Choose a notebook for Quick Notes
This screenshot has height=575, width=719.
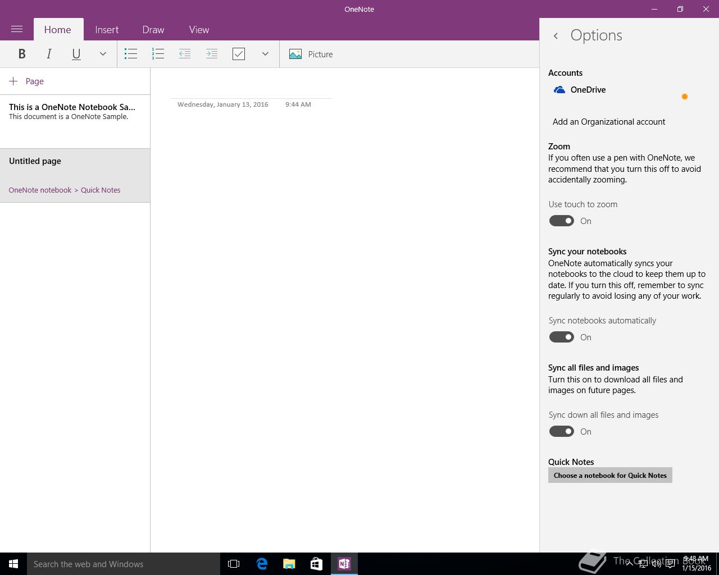610,475
